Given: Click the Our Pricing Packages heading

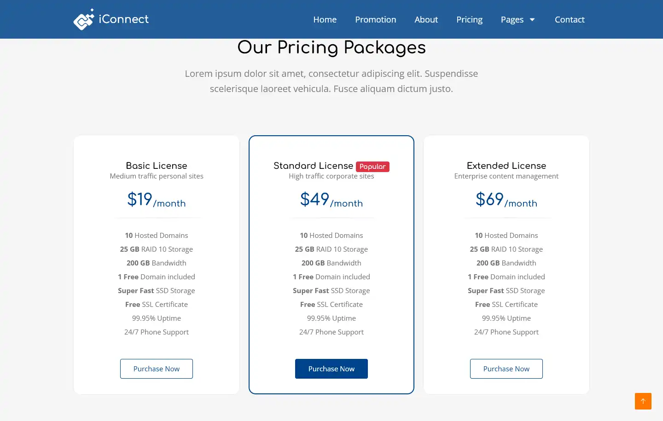Looking at the screenshot, I should tap(331, 48).
